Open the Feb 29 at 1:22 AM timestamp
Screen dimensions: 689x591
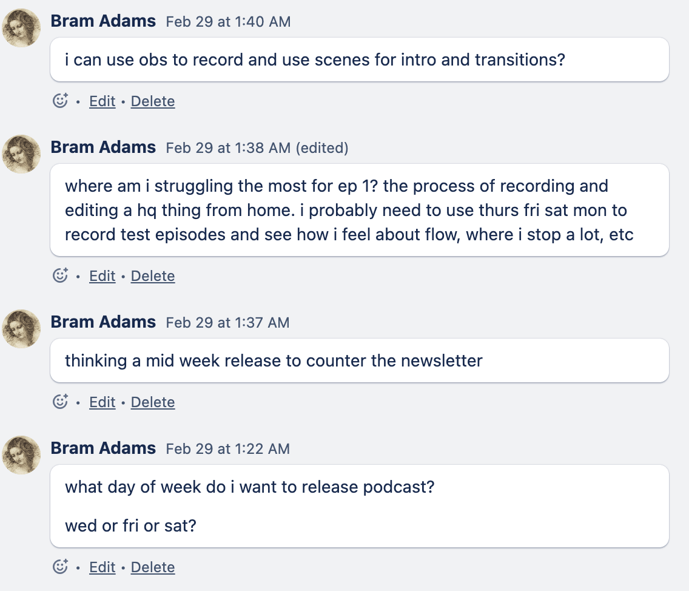click(228, 449)
